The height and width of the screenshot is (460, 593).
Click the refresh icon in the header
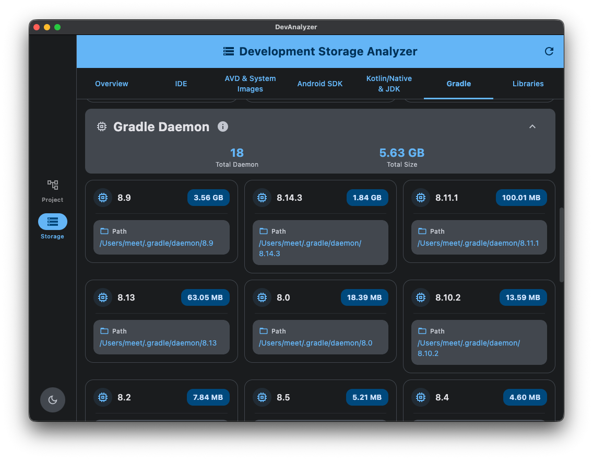pos(549,52)
